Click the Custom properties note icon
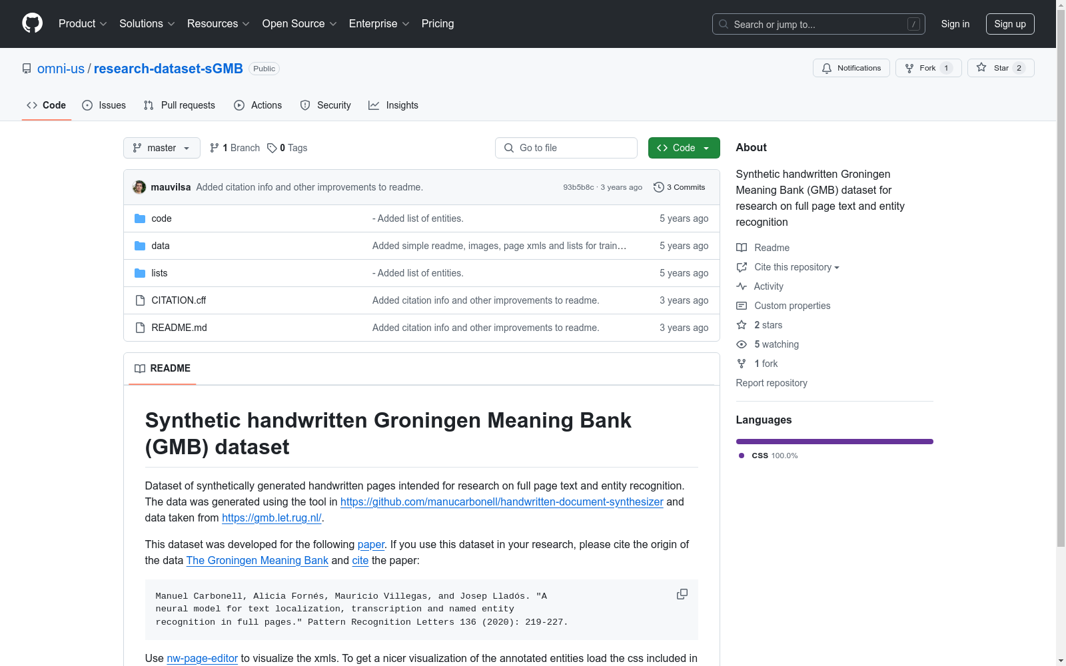The image size is (1066, 666). tap(742, 306)
